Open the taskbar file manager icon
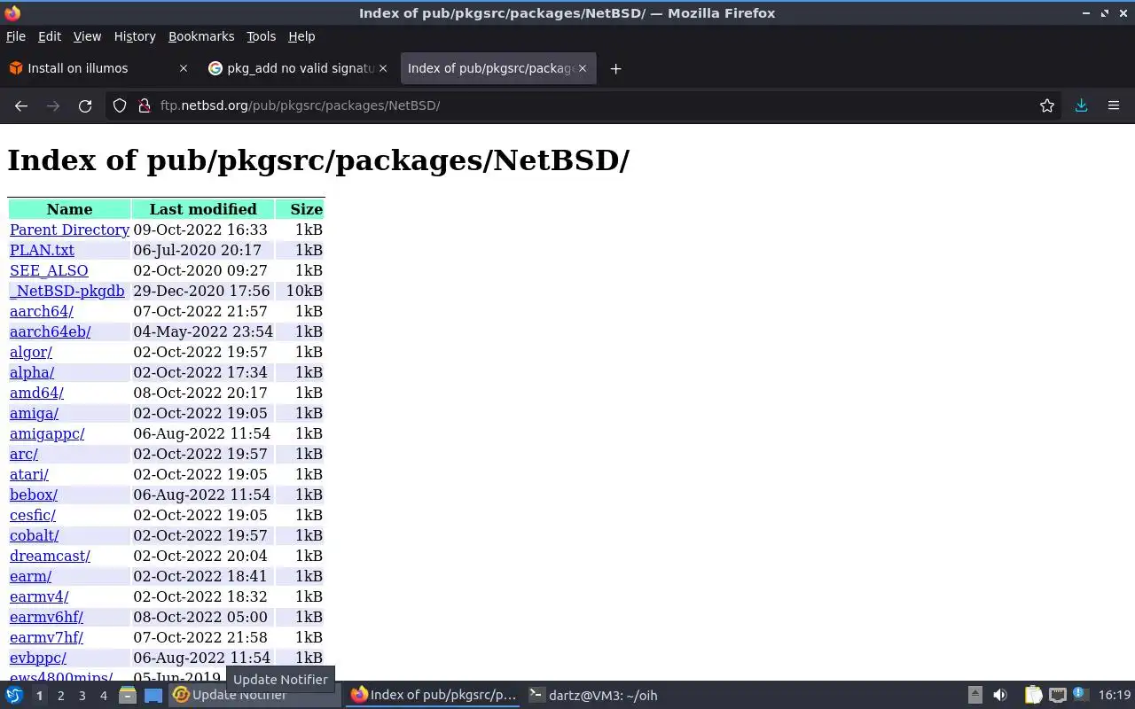 point(128,696)
